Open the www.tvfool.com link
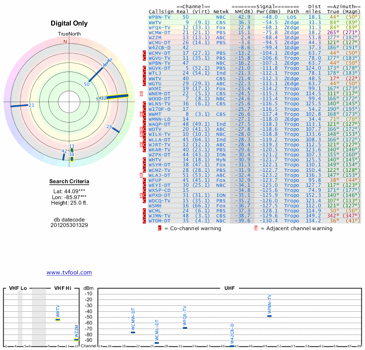Viewport: 365px width, 350px height. 69,273
